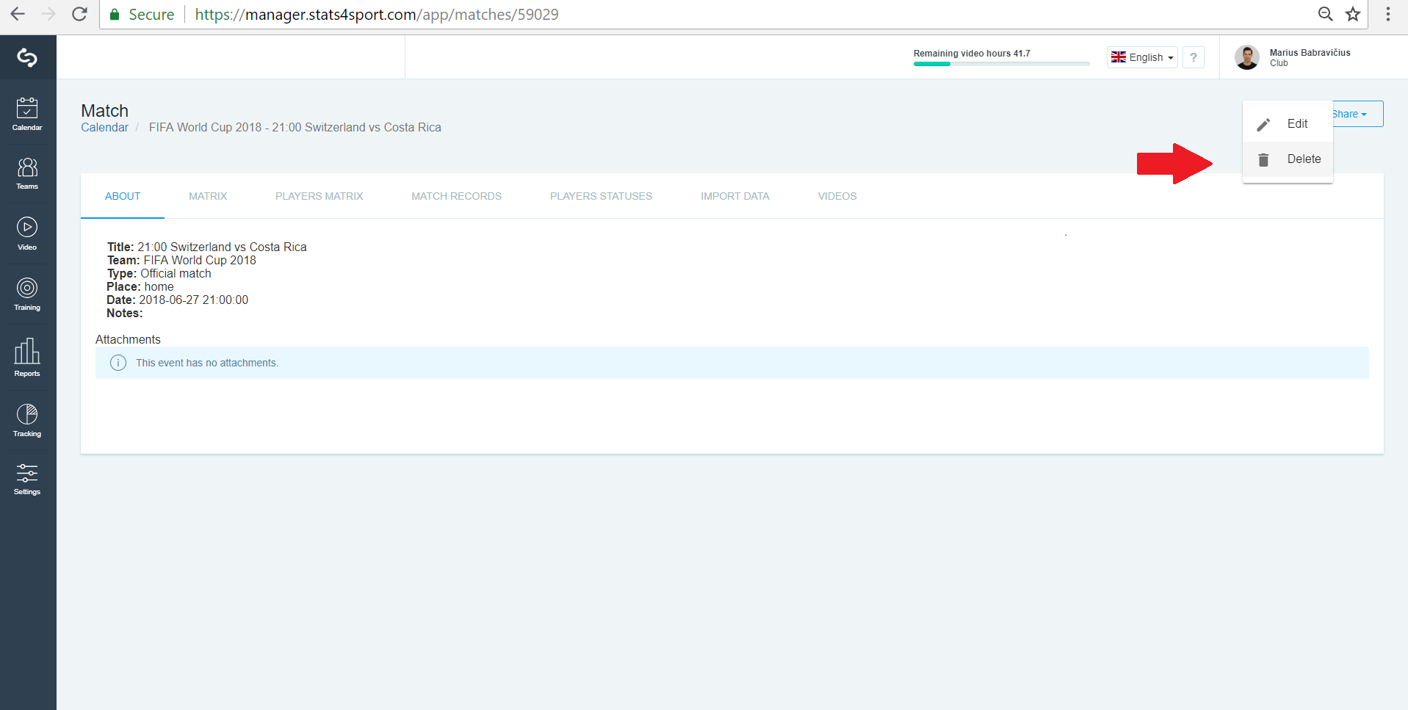This screenshot has width=1408, height=710.
Task: Expand the English language dropdown
Action: (x=1142, y=57)
